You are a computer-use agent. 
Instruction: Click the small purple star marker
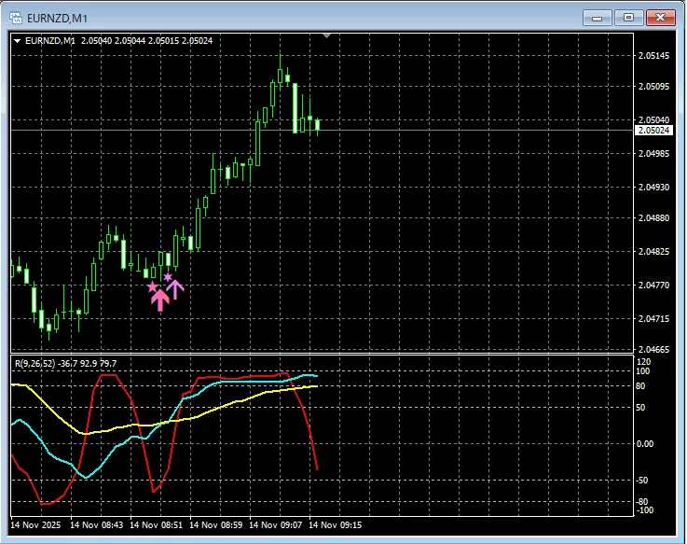(x=168, y=277)
